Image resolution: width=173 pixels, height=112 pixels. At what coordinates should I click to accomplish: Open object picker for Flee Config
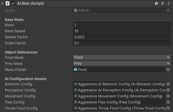tap(168, 102)
